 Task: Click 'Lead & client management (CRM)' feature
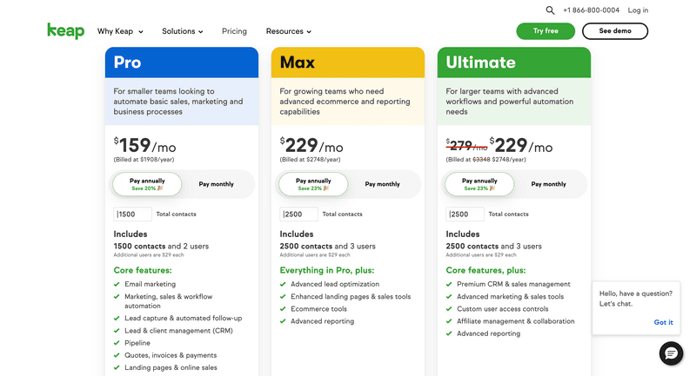(178, 331)
